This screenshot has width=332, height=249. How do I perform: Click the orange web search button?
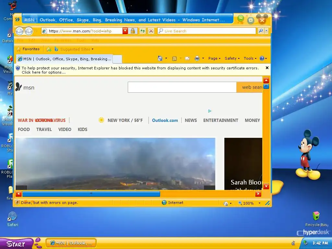click(x=249, y=87)
